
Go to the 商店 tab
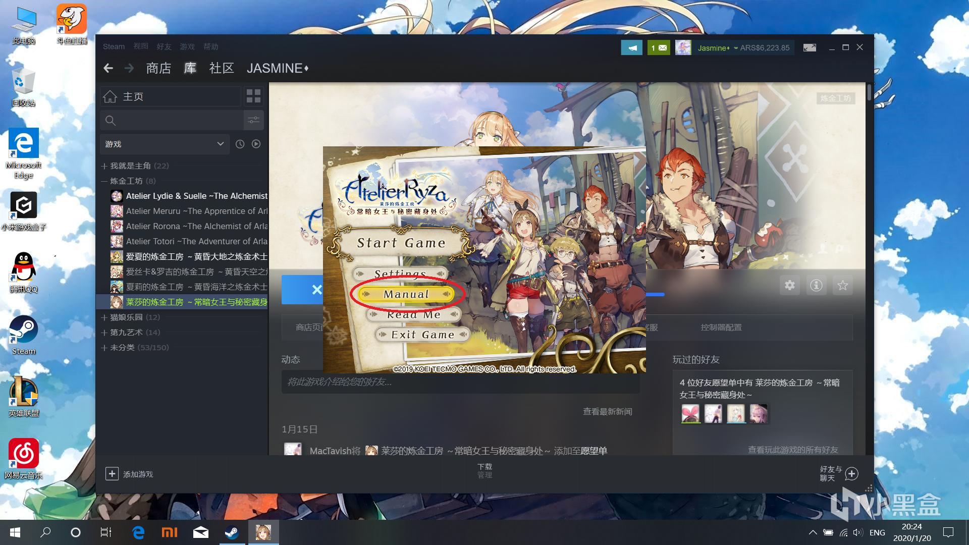(158, 68)
